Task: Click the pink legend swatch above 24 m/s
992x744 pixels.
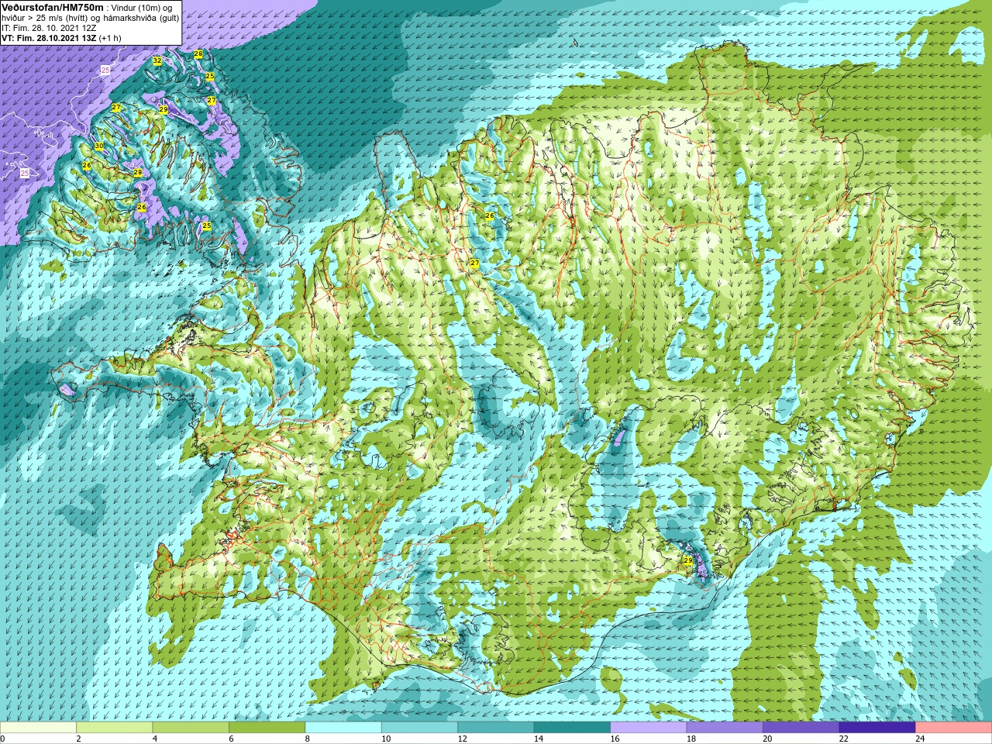Action: 954,728
